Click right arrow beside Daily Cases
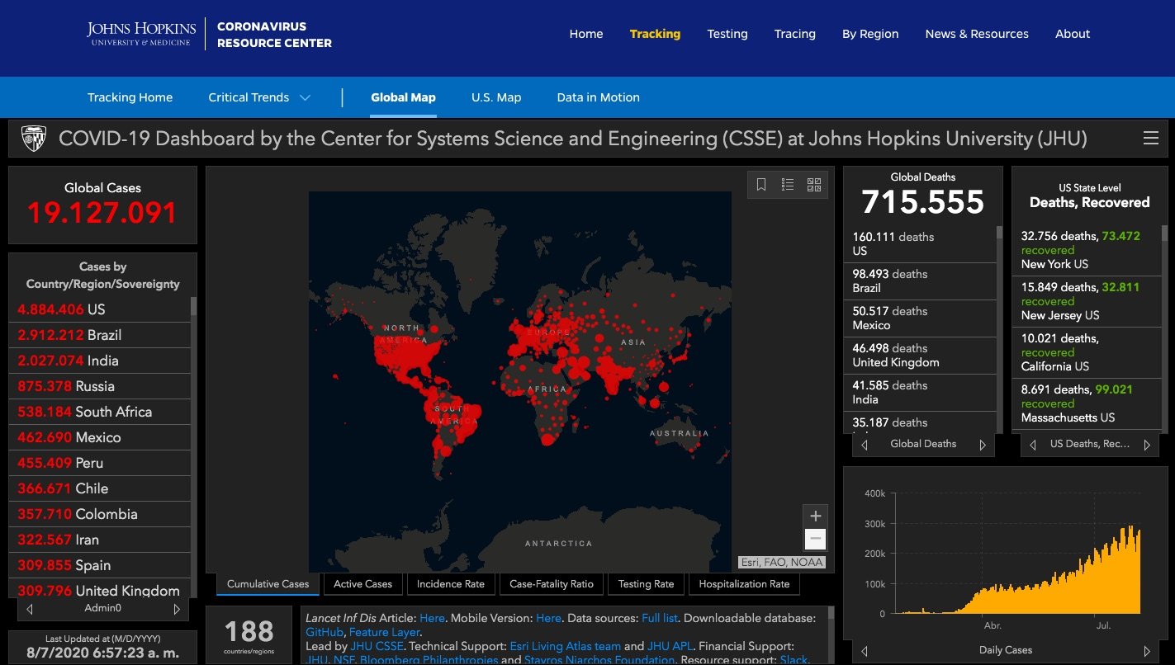 [x=1147, y=651]
